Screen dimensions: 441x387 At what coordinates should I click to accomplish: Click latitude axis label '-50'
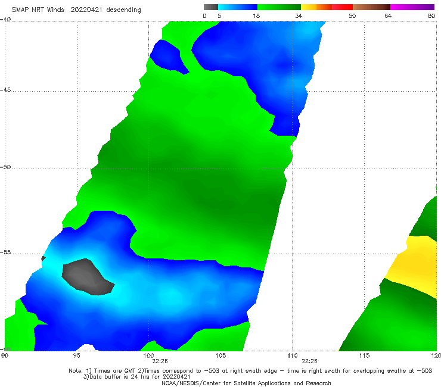point(5,167)
